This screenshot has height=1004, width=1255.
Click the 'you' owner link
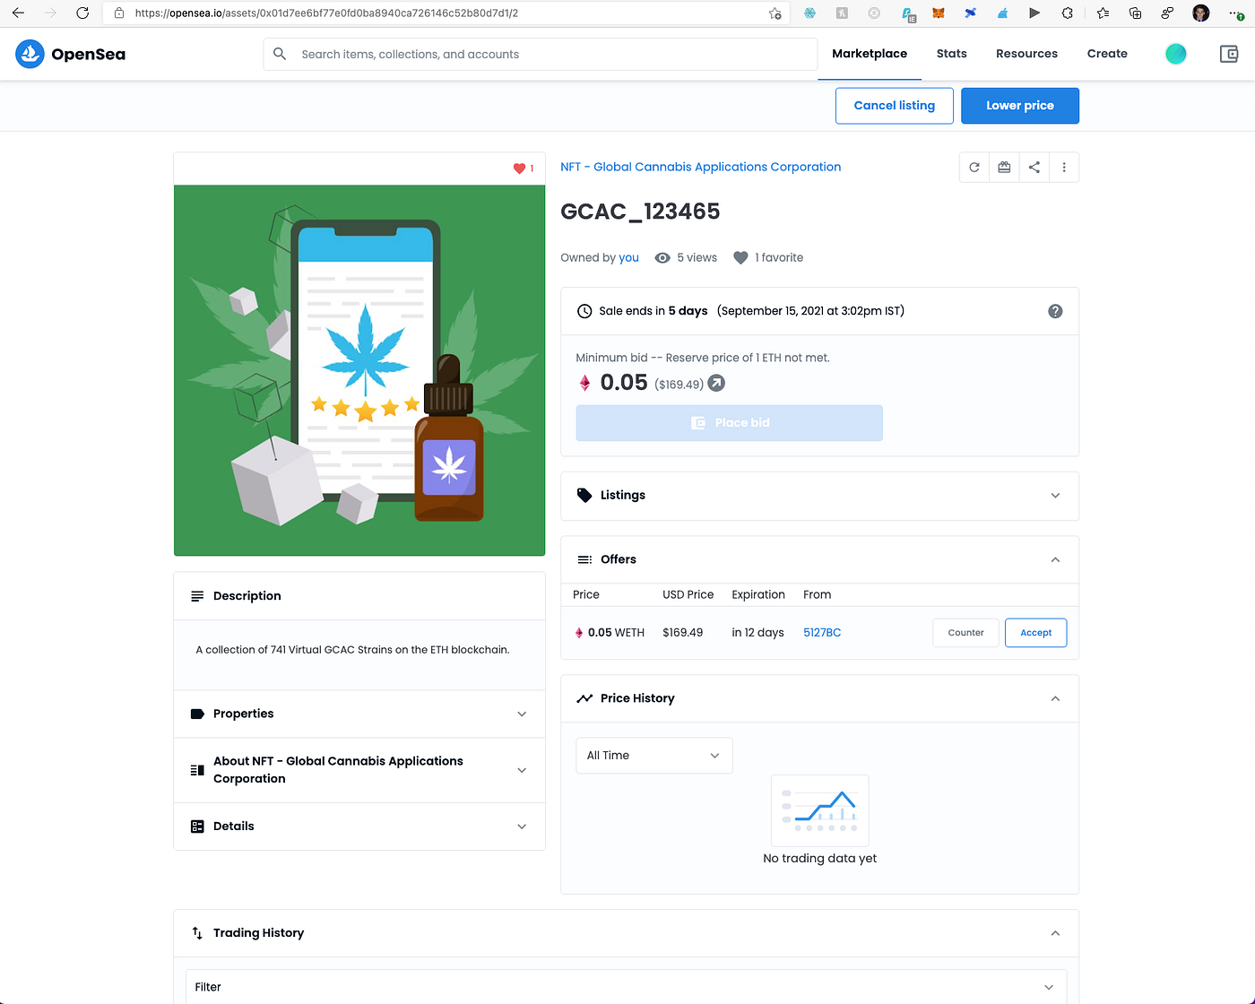click(628, 257)
